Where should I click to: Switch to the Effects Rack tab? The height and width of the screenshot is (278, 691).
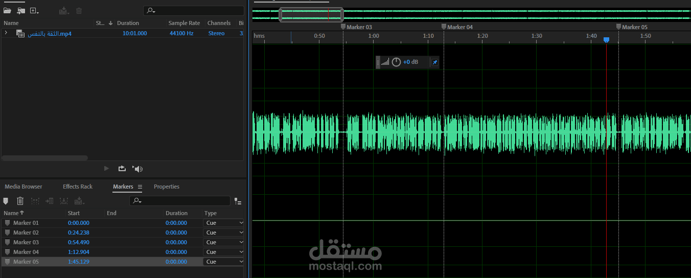[x=78, y=187]
